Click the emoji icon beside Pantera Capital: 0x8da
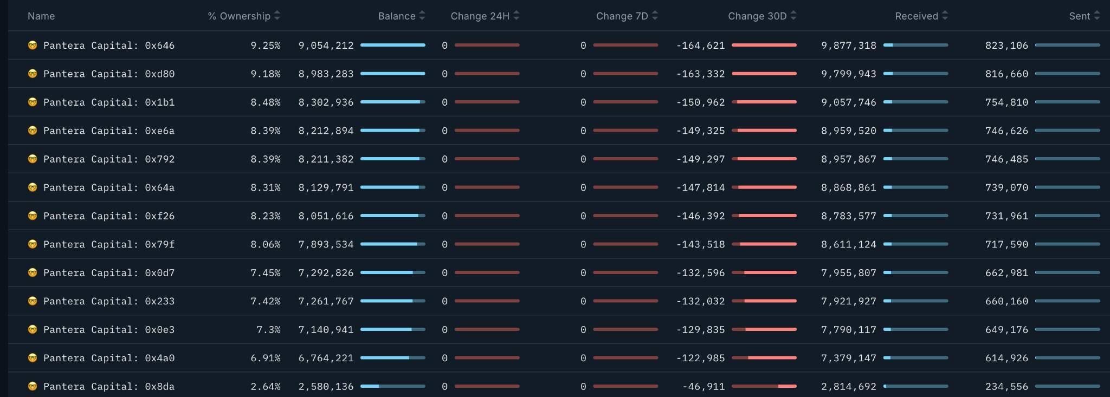Image resolution: width=1110 pixels, height=397 pixels. tap(33, 386)
